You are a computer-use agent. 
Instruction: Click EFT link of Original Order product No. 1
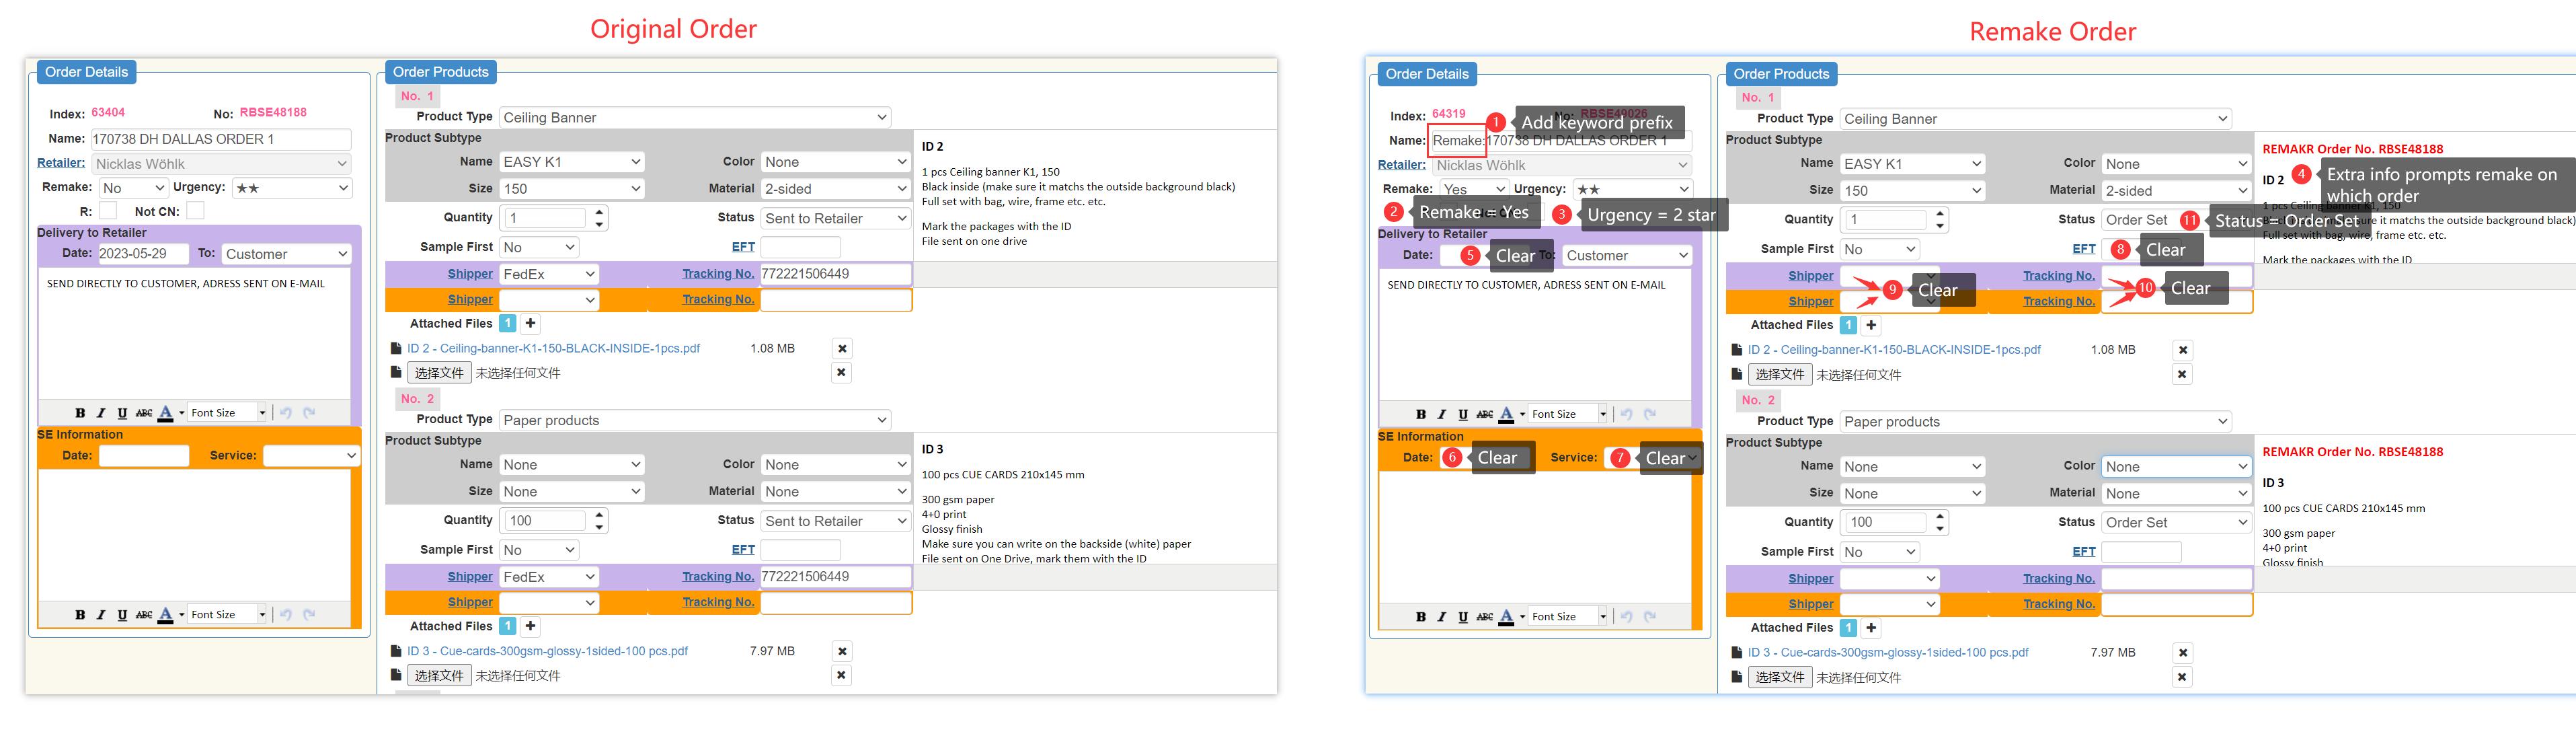[x=743, y=247]
